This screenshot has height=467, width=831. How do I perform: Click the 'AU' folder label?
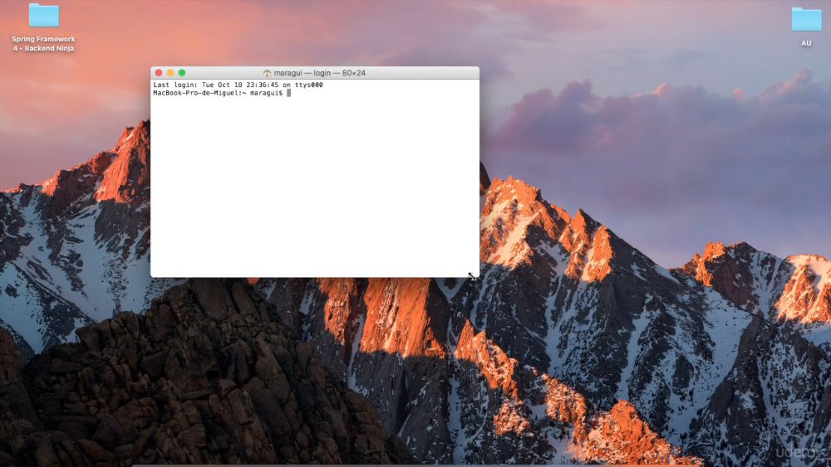806,43
